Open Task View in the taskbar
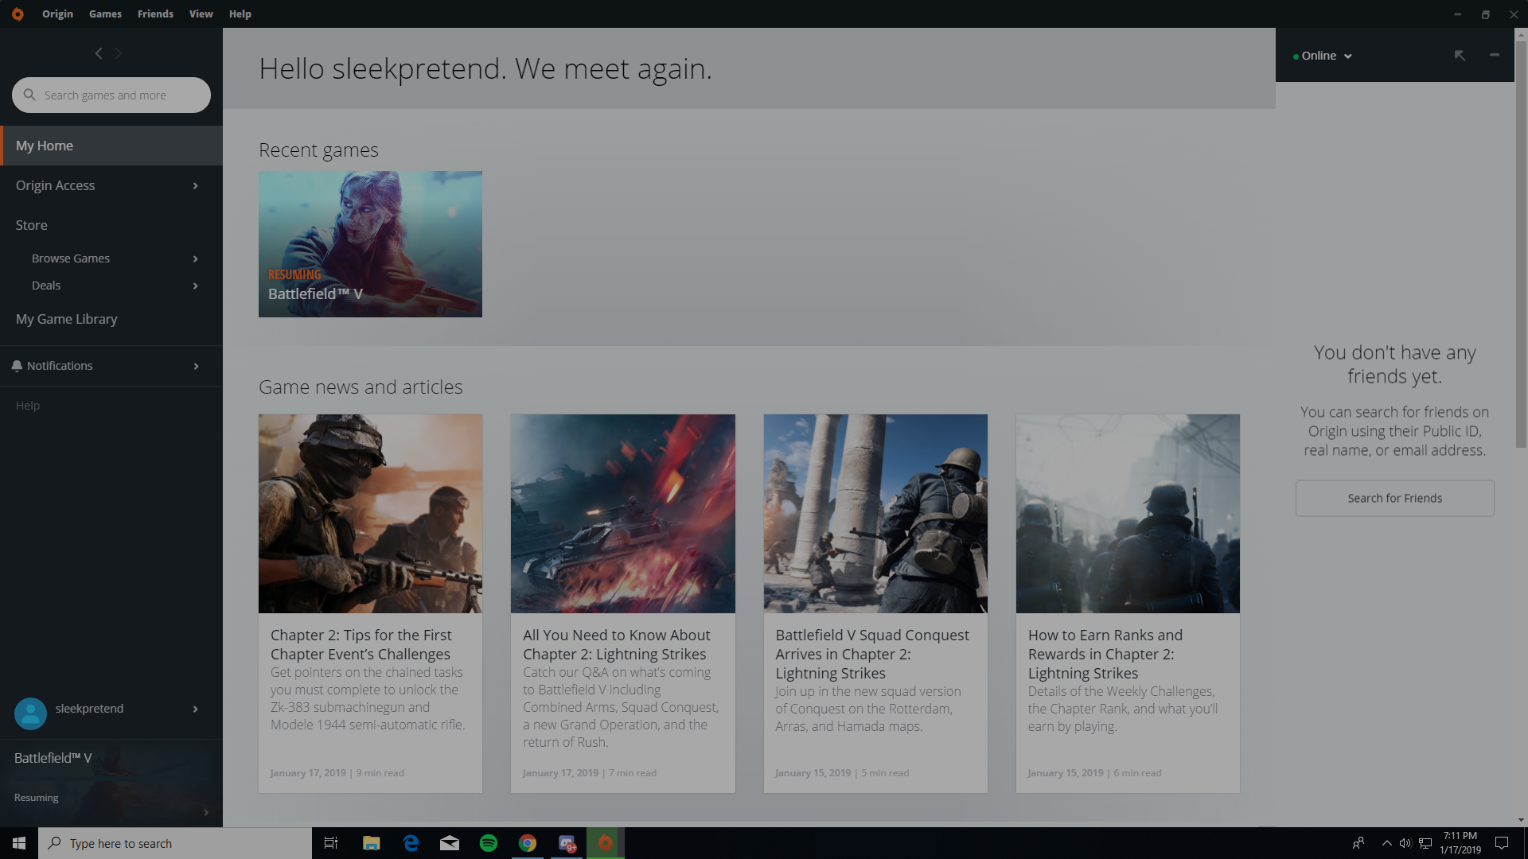1528x859 pixels. [331, 843]
